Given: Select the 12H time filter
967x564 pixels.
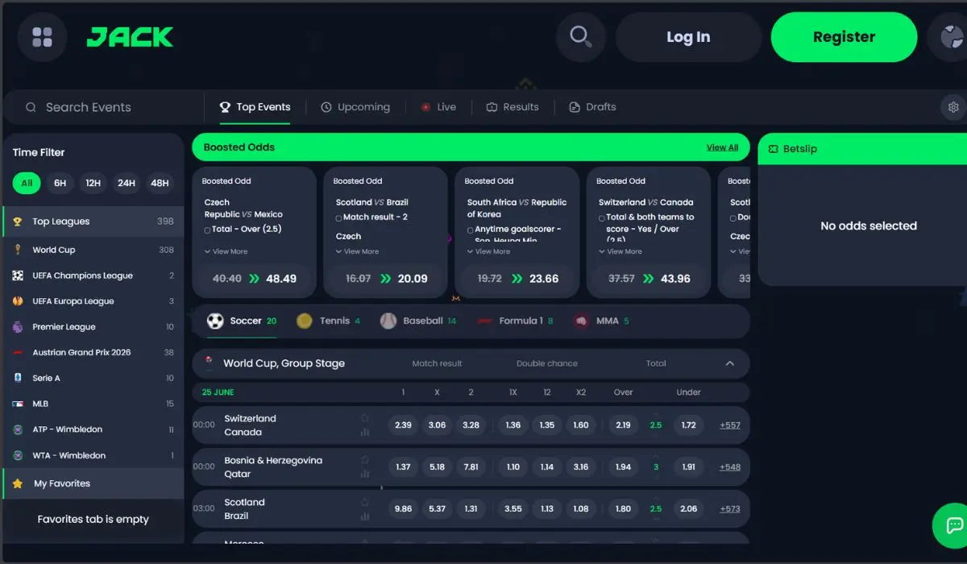Looking at the screenshot, I should tap(93, 183).
